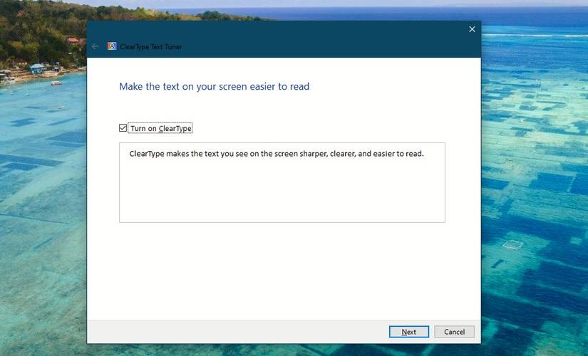Untick the Turn on ClearType checkbox
Screen dimensions: 588x356
tap(123, 128)
